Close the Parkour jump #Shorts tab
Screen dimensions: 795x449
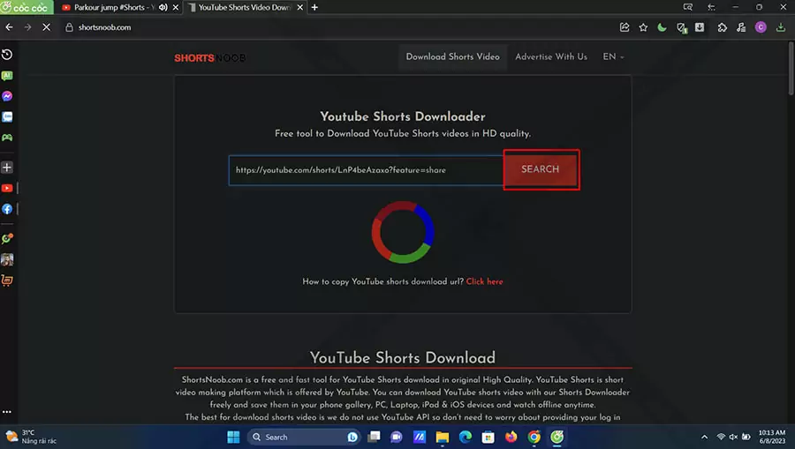176,7
